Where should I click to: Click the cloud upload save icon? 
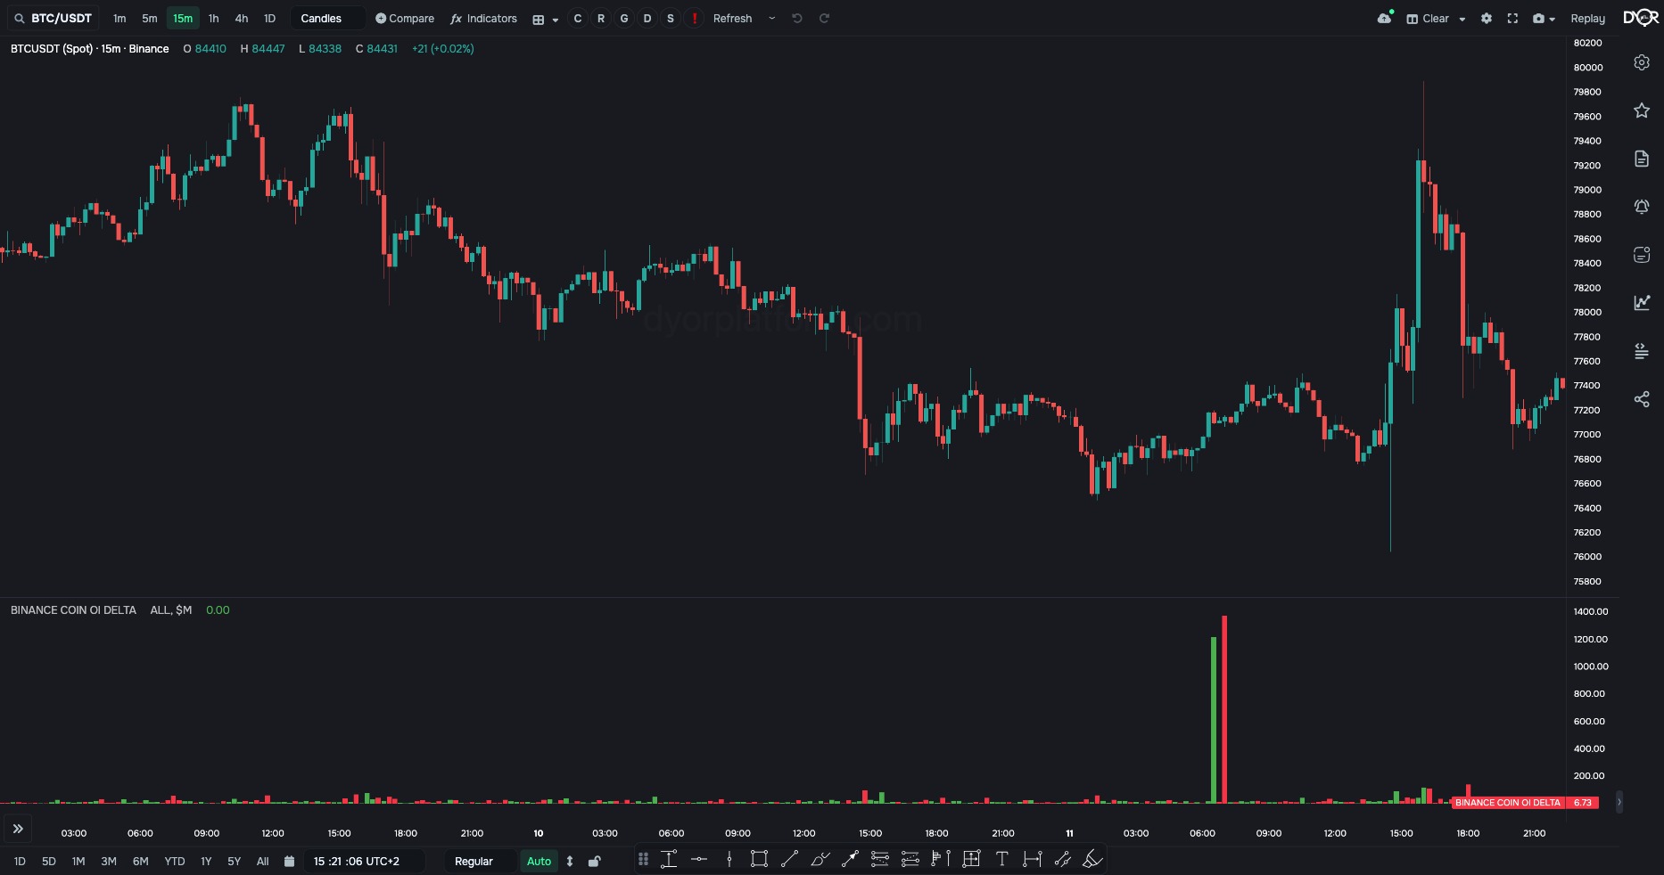pyautogui.click(x=1385, y=18)
